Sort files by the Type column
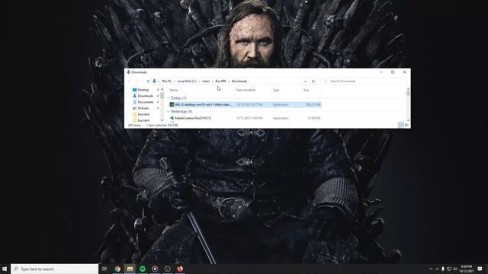Image resolution: width=488 pixels, height=274 pixels. 276,90
